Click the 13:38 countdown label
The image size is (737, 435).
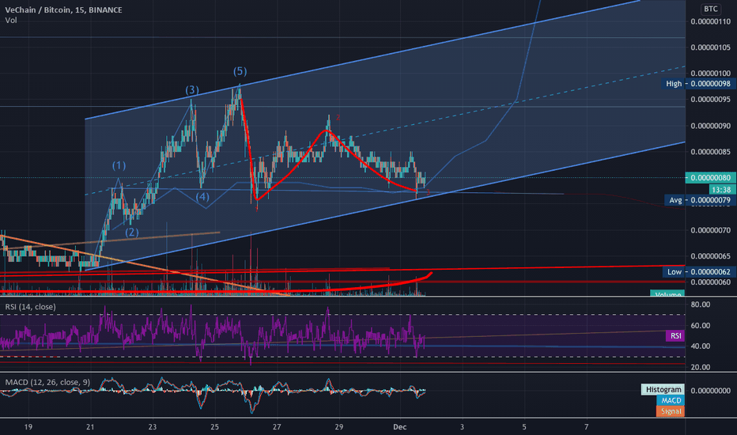tap(722, 190)
